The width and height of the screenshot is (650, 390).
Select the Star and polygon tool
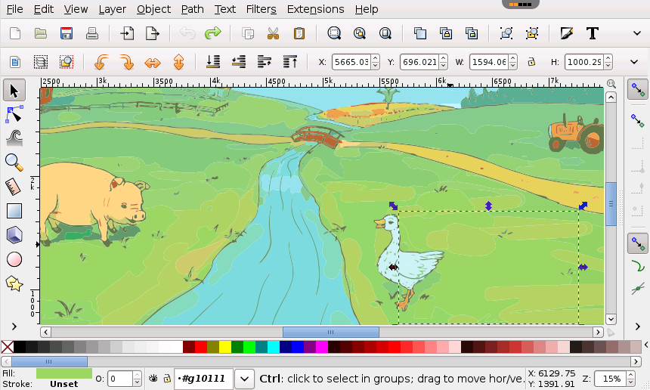click(14, 283)
